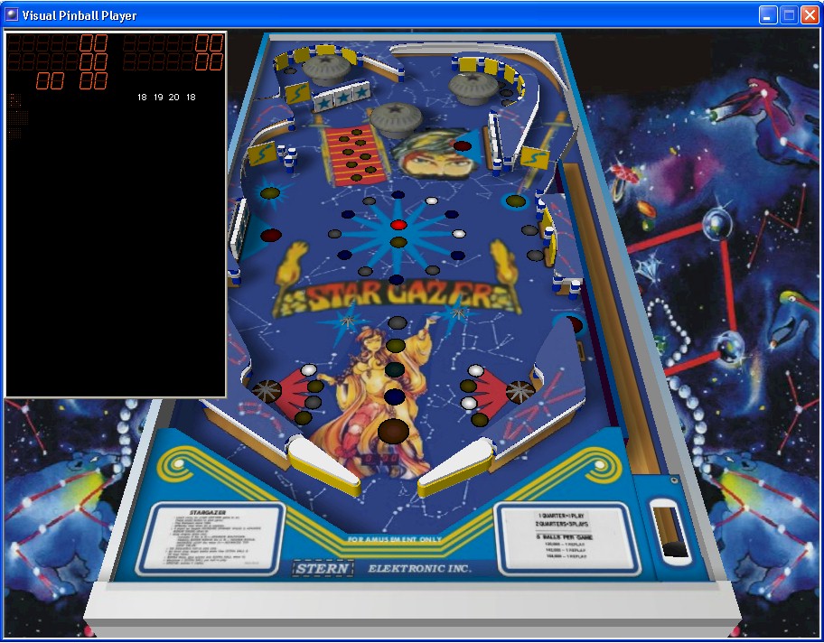Click the STARGAZER instruction card
This screenshot has width=824, height=643.
point(211,539)
